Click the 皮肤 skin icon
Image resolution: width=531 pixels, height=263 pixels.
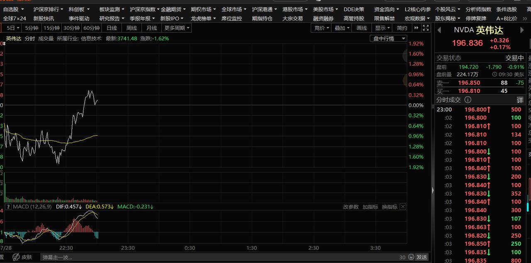pyautogui.click(x=22, y=257)
